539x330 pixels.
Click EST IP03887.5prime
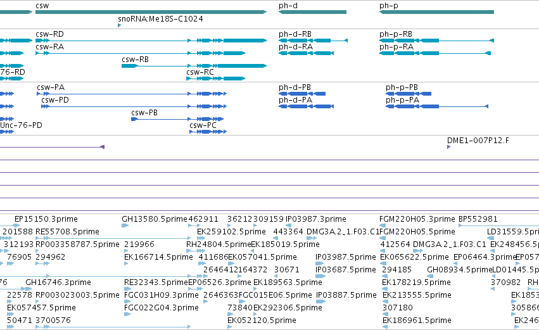coord(346,296)
